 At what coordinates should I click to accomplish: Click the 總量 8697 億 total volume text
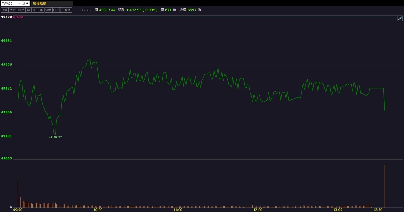click(190, 10)
